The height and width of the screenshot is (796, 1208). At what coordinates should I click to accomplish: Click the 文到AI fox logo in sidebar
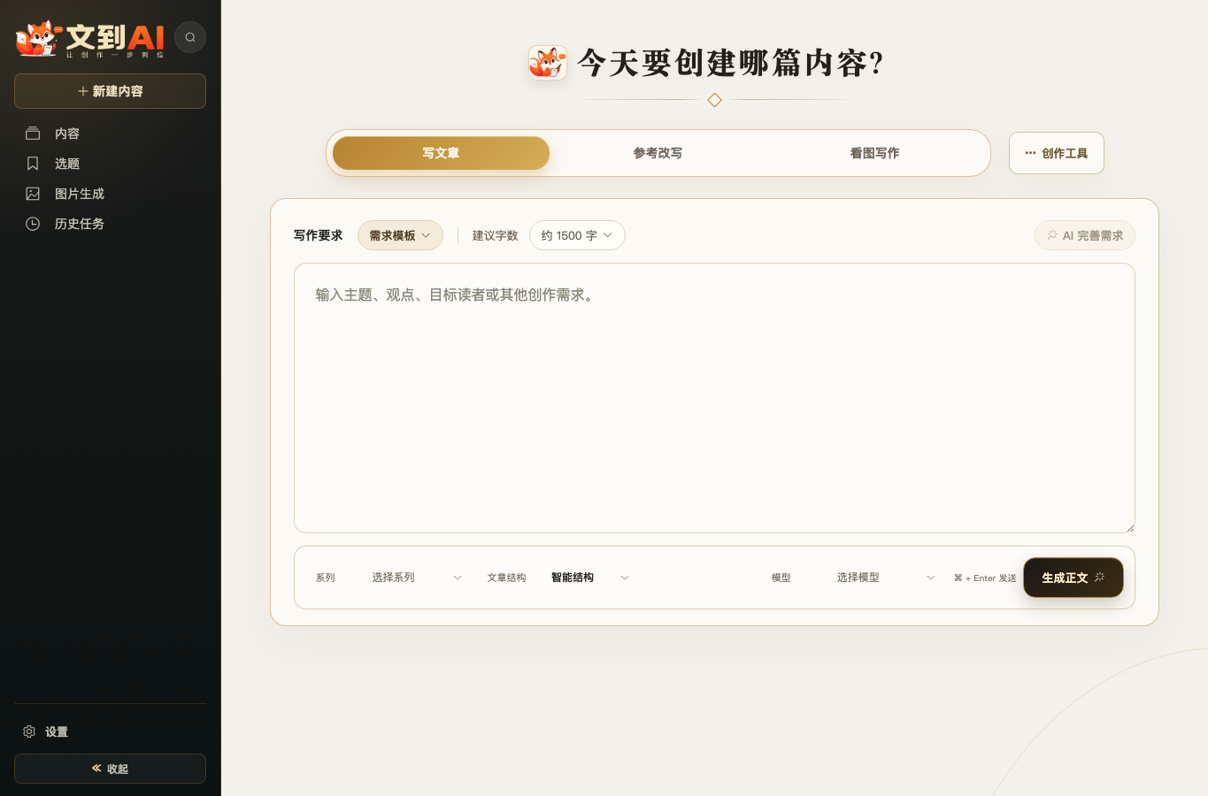click(x=90, y=39)
